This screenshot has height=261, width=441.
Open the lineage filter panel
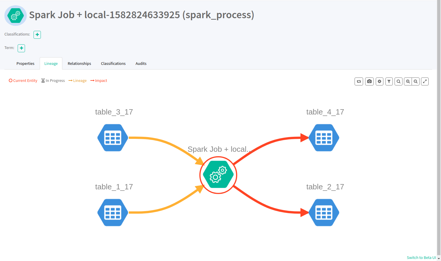(x=389, y=81)
